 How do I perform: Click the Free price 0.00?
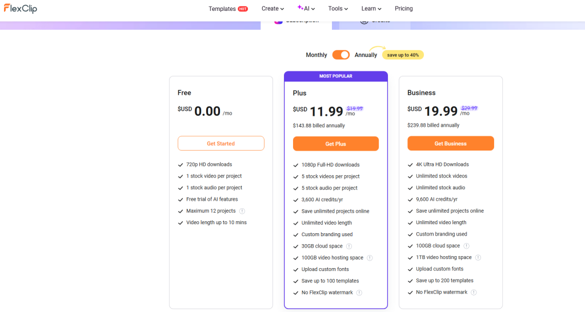point(207,111)
